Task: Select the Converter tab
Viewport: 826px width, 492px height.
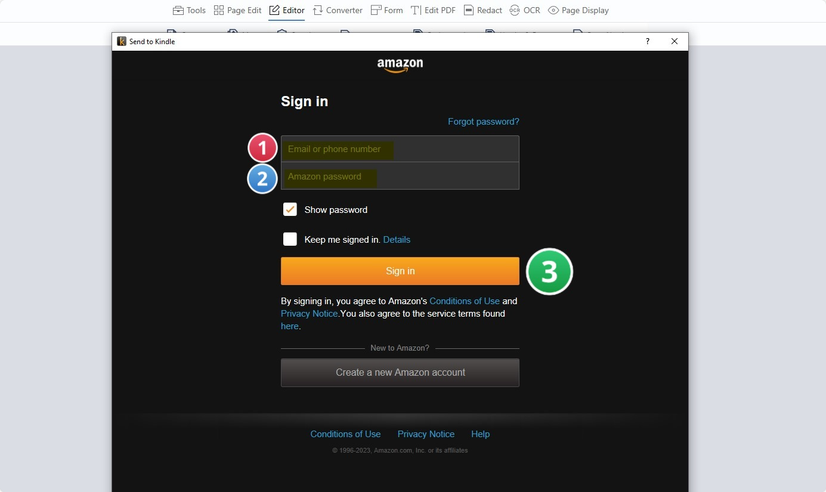Action: (x=338, y=10)
